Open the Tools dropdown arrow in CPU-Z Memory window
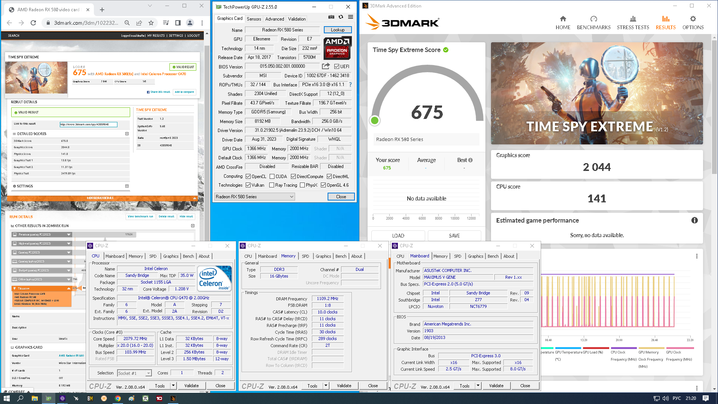718x404 pixels. tap(326, 386)
